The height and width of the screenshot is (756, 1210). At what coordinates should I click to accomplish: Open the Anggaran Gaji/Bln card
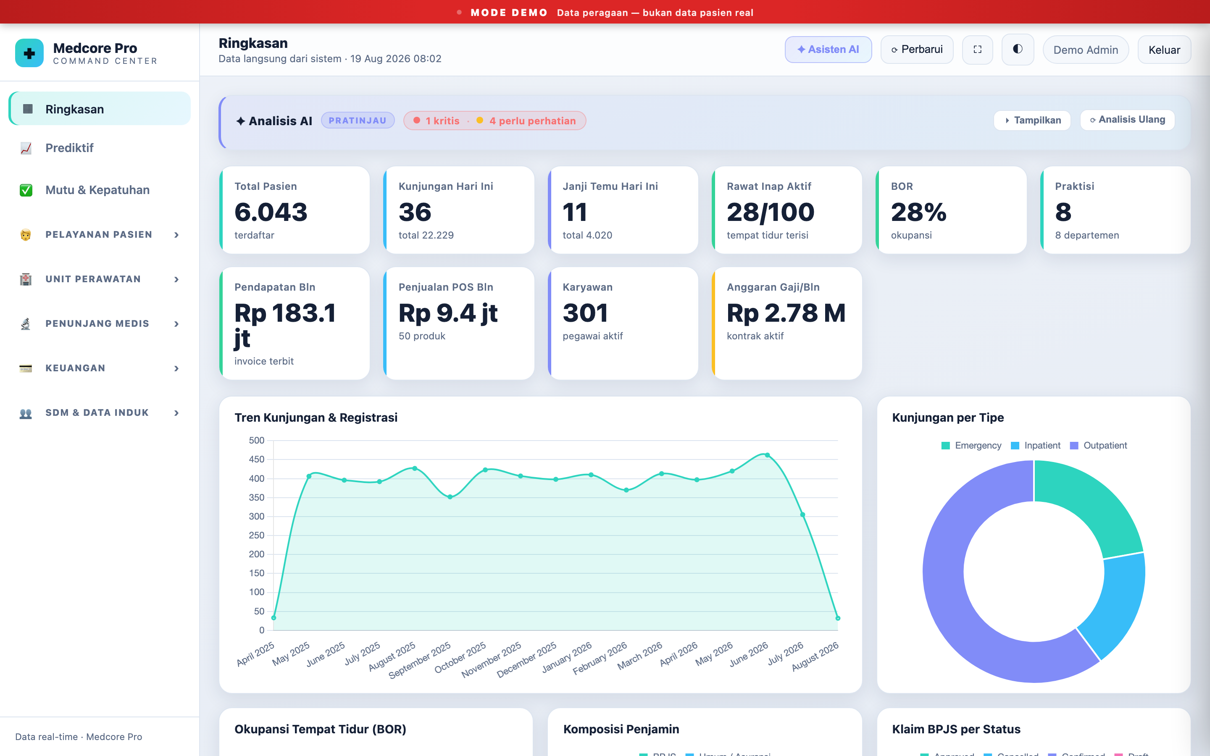click(x=787, y=323)
